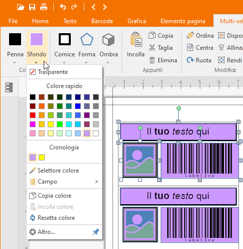Undo the last action
This screenshot has width=243, height=249.
coord(63,7)
